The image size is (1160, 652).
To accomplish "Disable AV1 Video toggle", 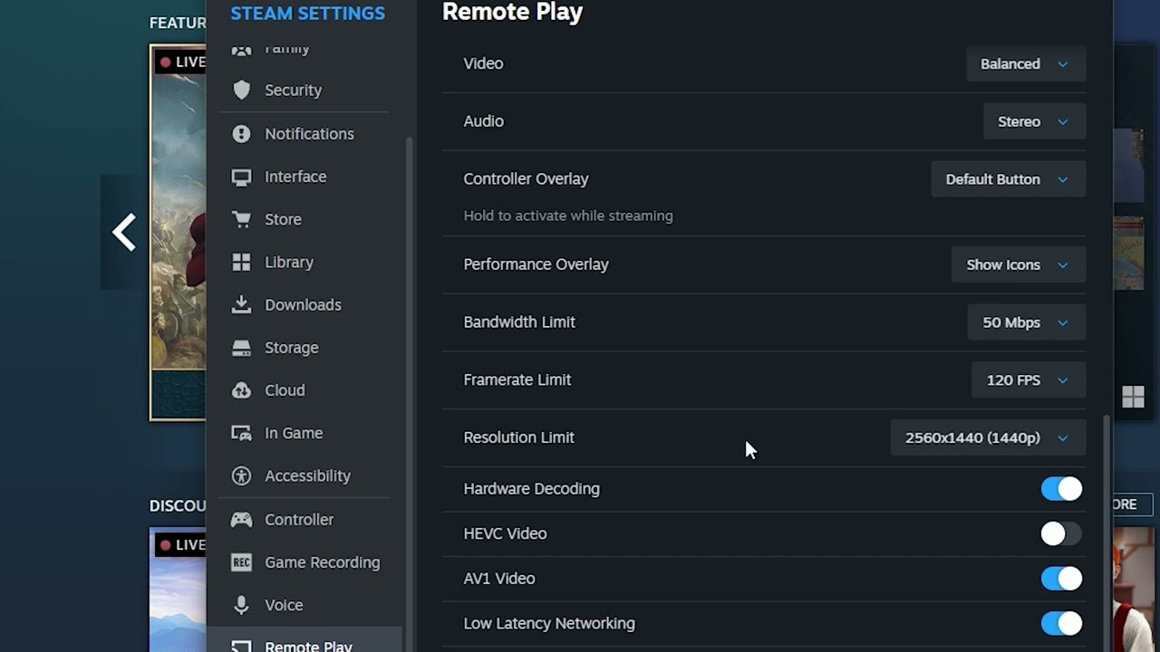I will pyautogui.click(x=1061, y=579).
